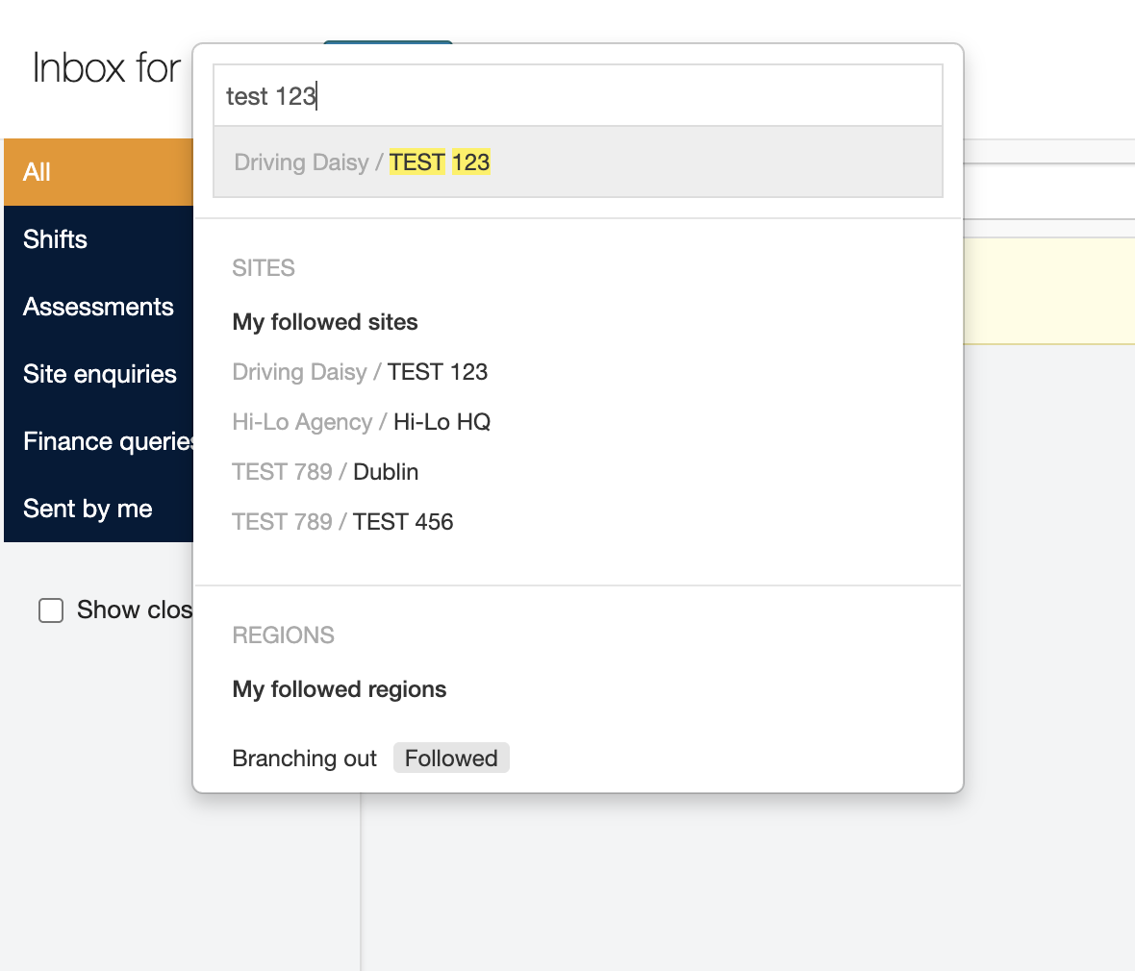The image size is (1135, 971).
Task: Choose Driving Daisy / TEST 123 under followed sites
Action: pos(360,372)
